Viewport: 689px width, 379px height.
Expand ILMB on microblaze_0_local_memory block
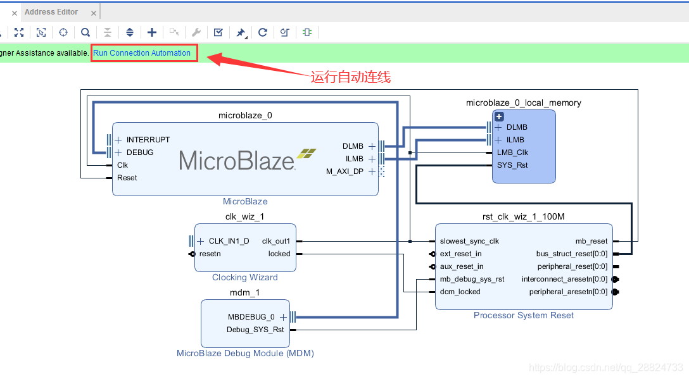pyautogui.click(x=498, y=140)
